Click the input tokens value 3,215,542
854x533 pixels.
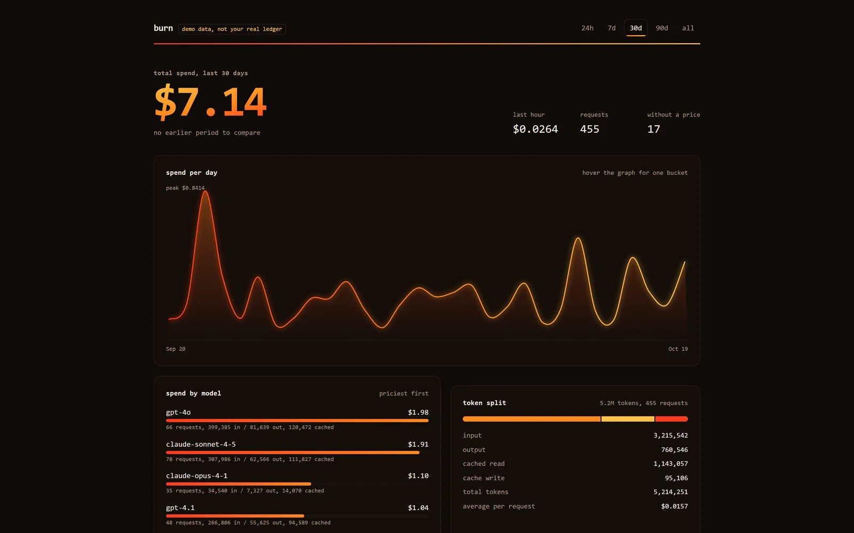click(x=670, y=435)
